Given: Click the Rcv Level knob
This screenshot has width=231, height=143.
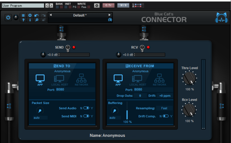Looking at the screenshot, I should pos(189,110).
